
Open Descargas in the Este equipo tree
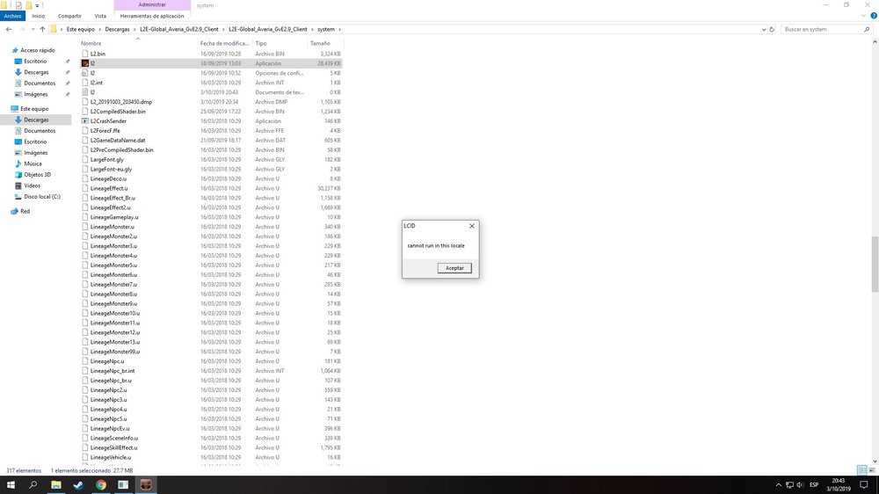click(x=36, y=120)
